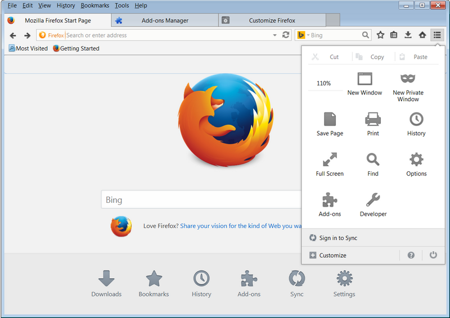Screen dimensions: 450x318
Task: Open Getting Started bookmark
Action: click(x=76, y=48)
